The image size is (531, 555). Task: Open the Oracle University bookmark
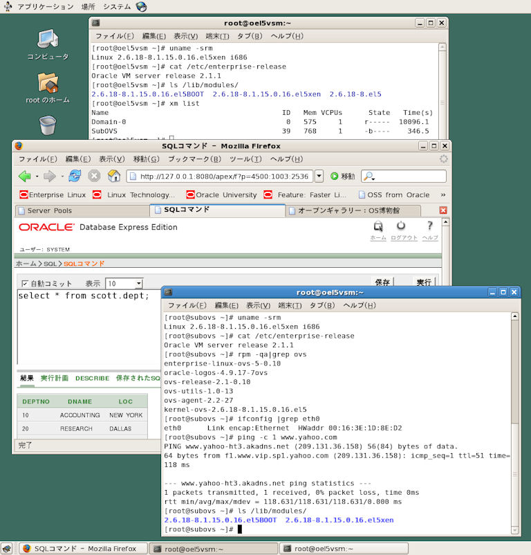point(221,194)
